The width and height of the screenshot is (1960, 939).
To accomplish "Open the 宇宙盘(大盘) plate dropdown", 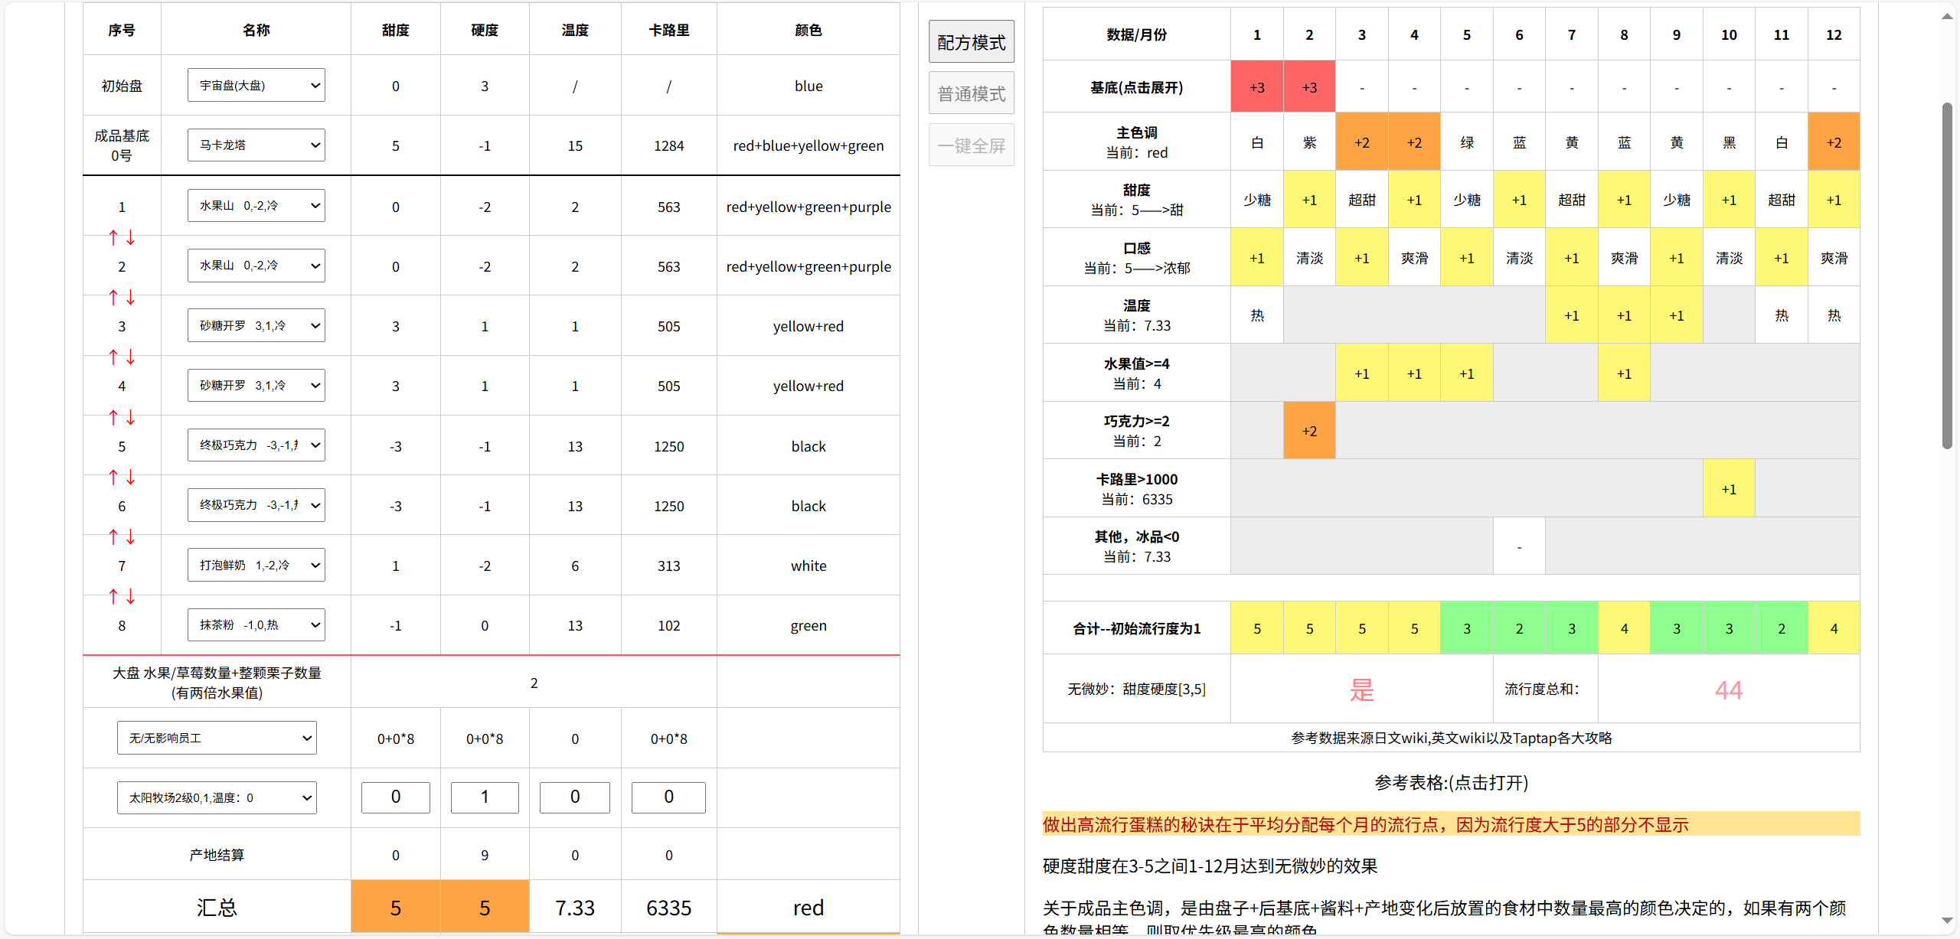I will point(256,85).
